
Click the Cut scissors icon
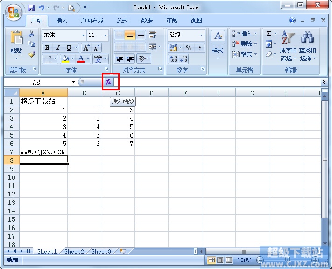click(x=32, y=34)
